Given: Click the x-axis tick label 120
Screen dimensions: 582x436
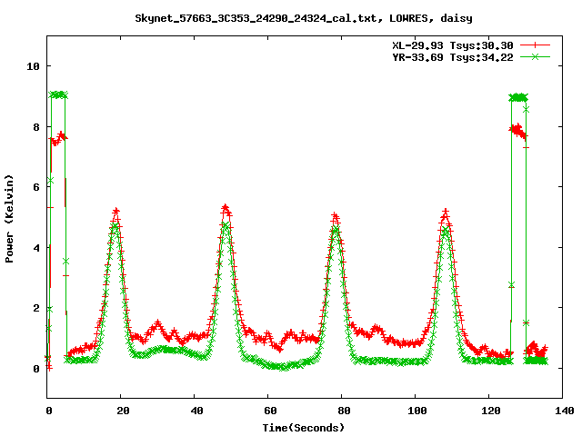Looking at the screenshot, I should [491, 411].
